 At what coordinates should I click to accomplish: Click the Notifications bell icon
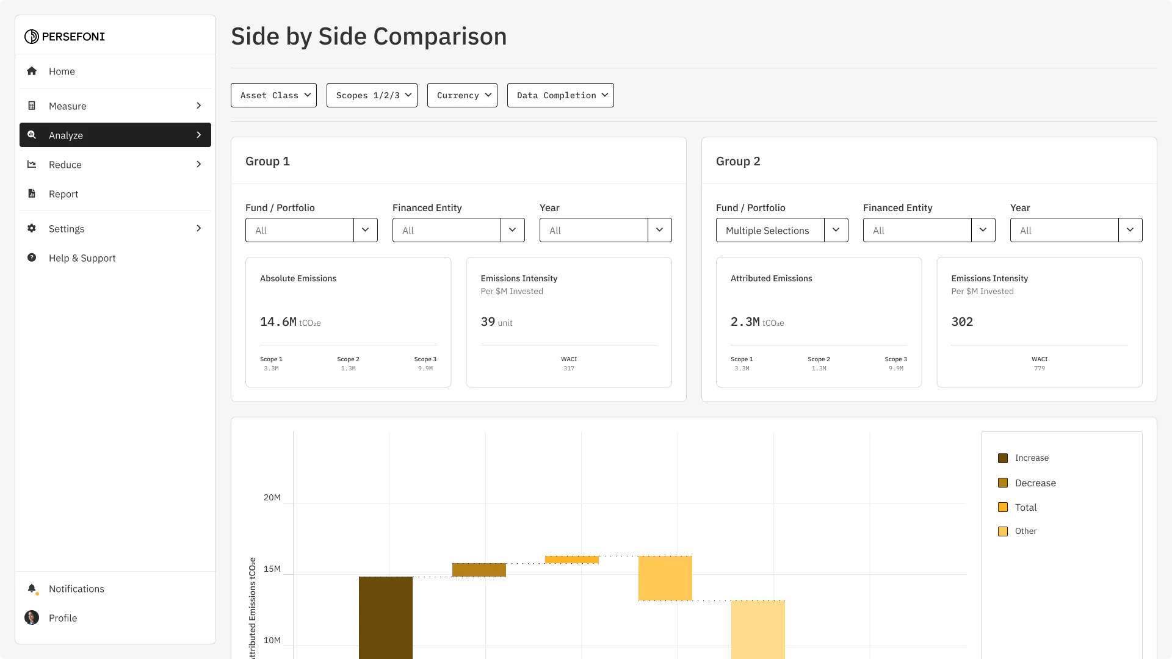tap(32, 588)
